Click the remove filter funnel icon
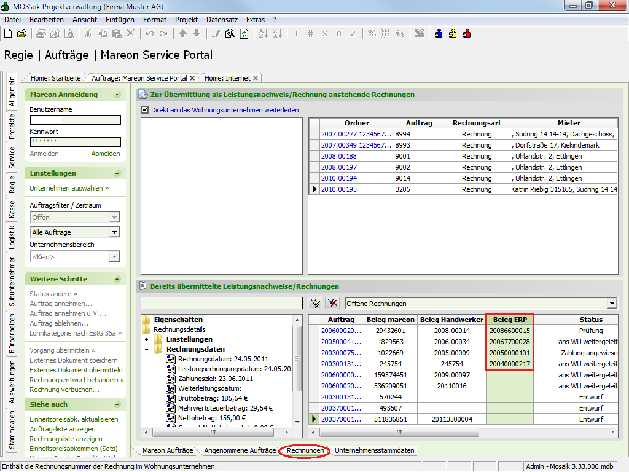 [332, 303]
